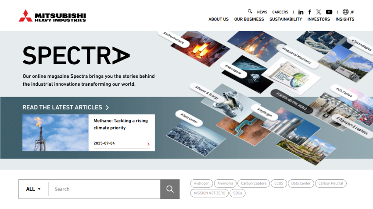Screen dimensions: 373x209
Task: Click the #Aerospace hashtag label
Action: point(233,70)
